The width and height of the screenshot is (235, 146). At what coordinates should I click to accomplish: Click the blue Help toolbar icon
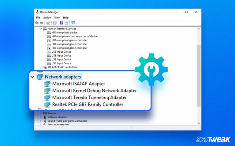tap(62, 23)
